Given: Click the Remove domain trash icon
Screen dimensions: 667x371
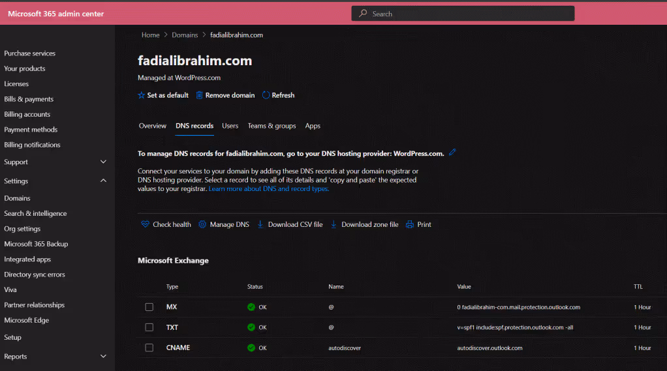Looking at the screenshot, I should (199, 95).
